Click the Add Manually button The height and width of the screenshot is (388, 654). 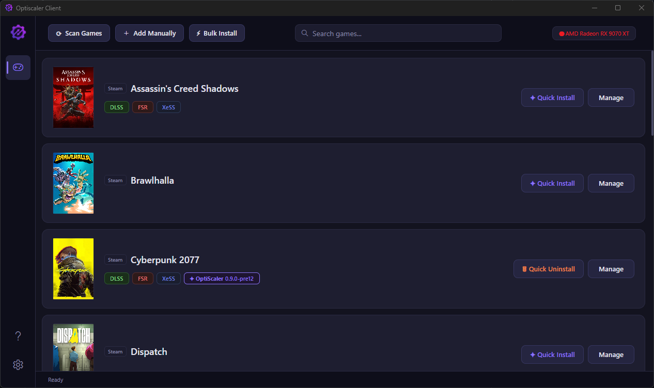(149, 33)
